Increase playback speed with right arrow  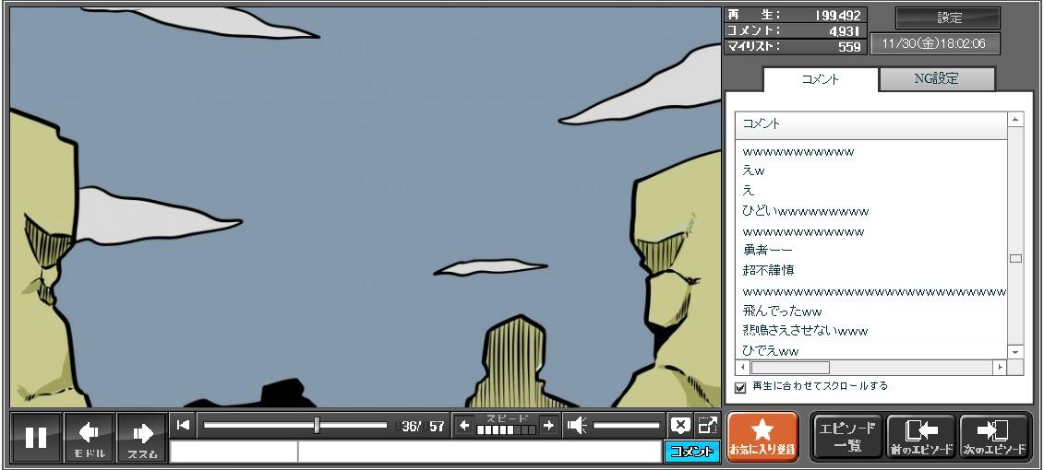(x=548, y=425)
